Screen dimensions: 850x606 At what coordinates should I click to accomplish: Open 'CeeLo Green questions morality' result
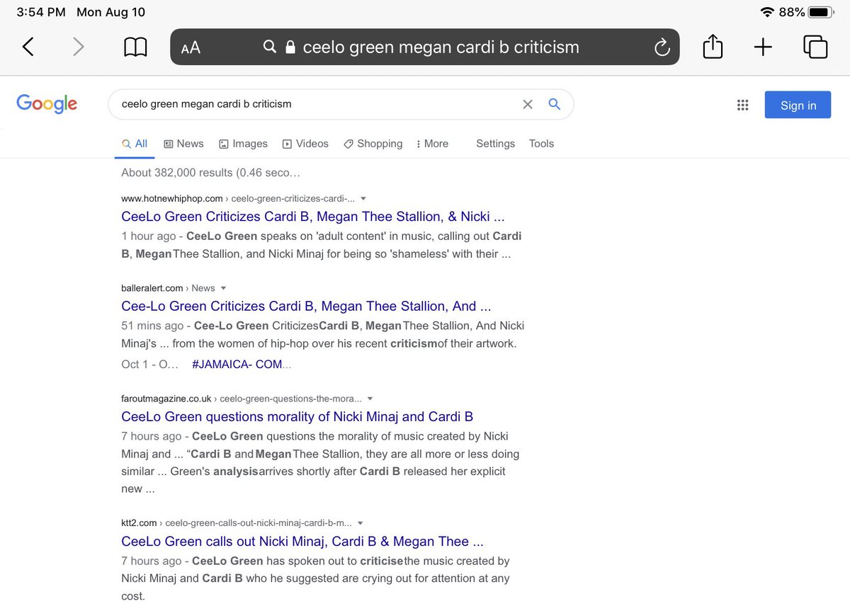coord(297,416)
